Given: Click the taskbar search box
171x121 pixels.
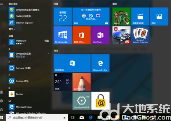Looking at the screenshot, I should (37, 117).
